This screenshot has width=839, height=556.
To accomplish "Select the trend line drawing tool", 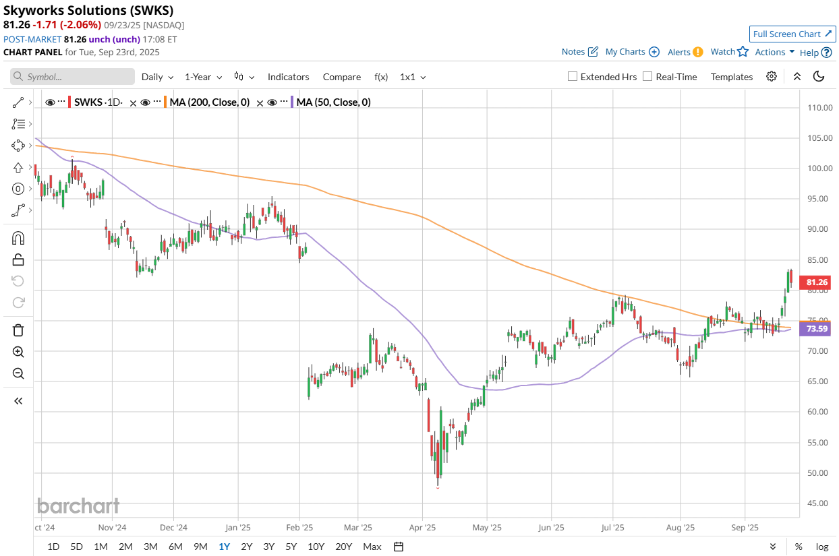I will coord(18,102).
